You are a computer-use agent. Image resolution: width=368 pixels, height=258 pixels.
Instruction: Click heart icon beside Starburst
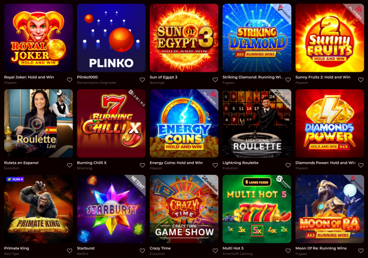click(142, 251)
